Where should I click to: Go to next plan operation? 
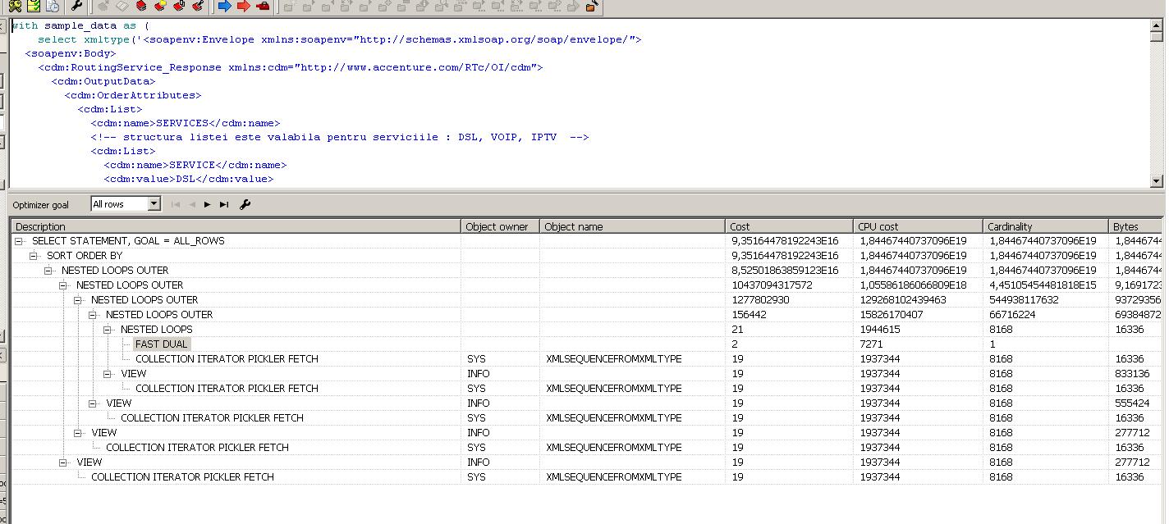tap(208, 204)
